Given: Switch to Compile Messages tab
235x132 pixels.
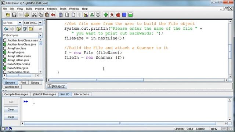Looking at the screenshot, I should click(x=16, y=94).
